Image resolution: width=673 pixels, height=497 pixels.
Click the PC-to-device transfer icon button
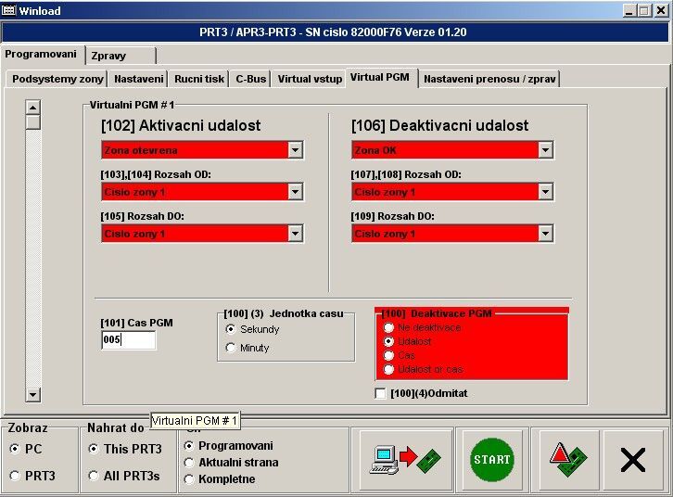(405, 460)
